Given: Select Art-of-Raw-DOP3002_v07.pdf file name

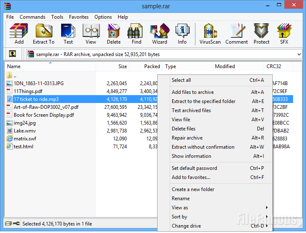Looking at the screenshot, I should (x=46, y=107).
